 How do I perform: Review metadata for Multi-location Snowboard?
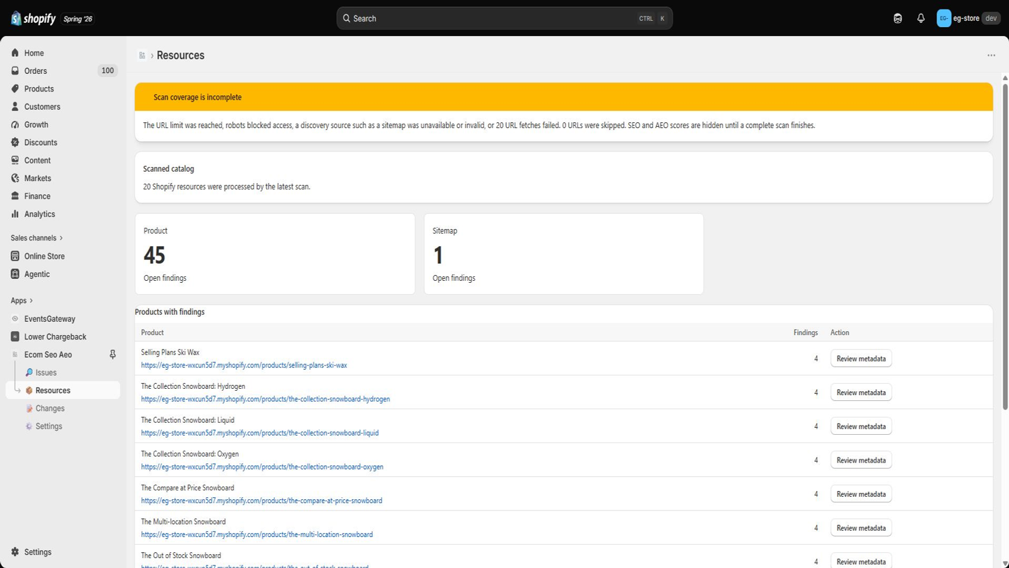point(861,528)
